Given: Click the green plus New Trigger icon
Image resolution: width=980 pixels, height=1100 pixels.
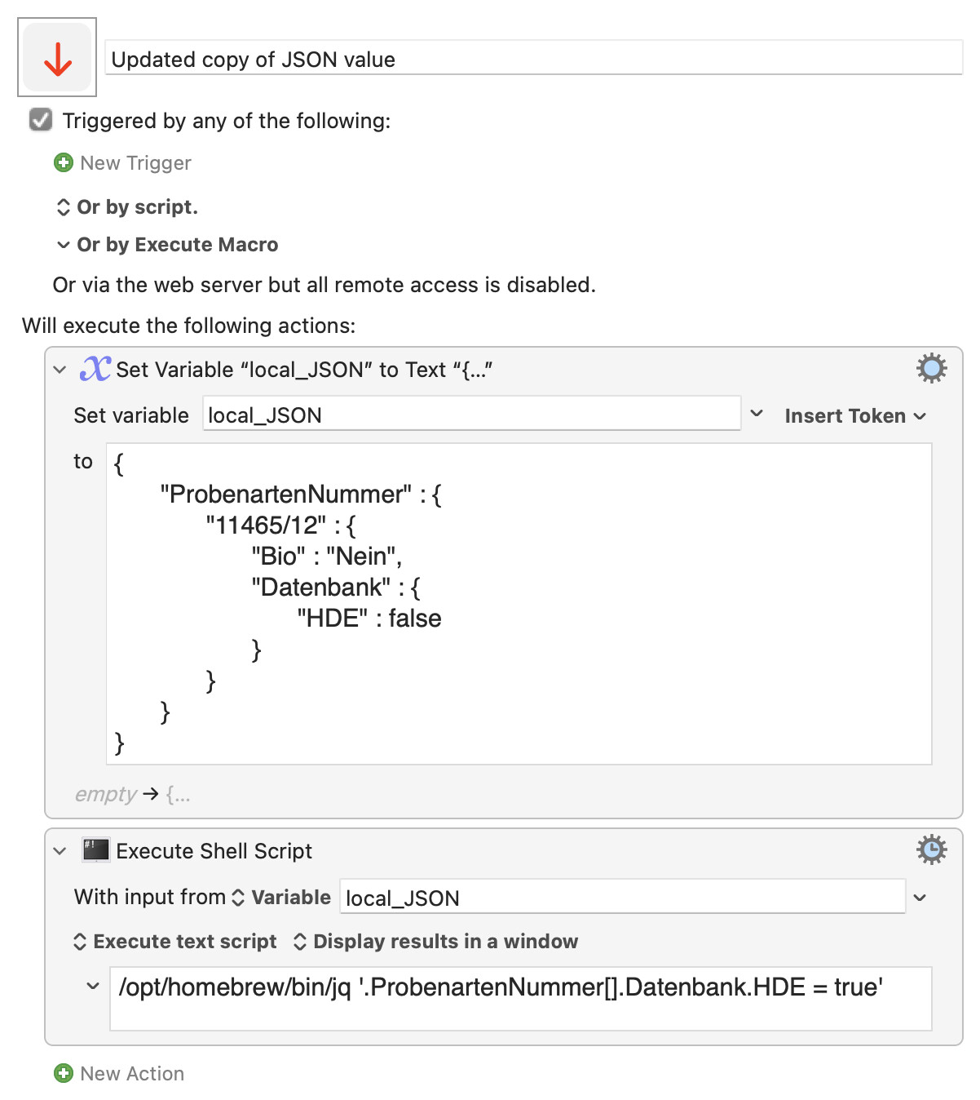Looking at the screenshot, I should 63,163.
